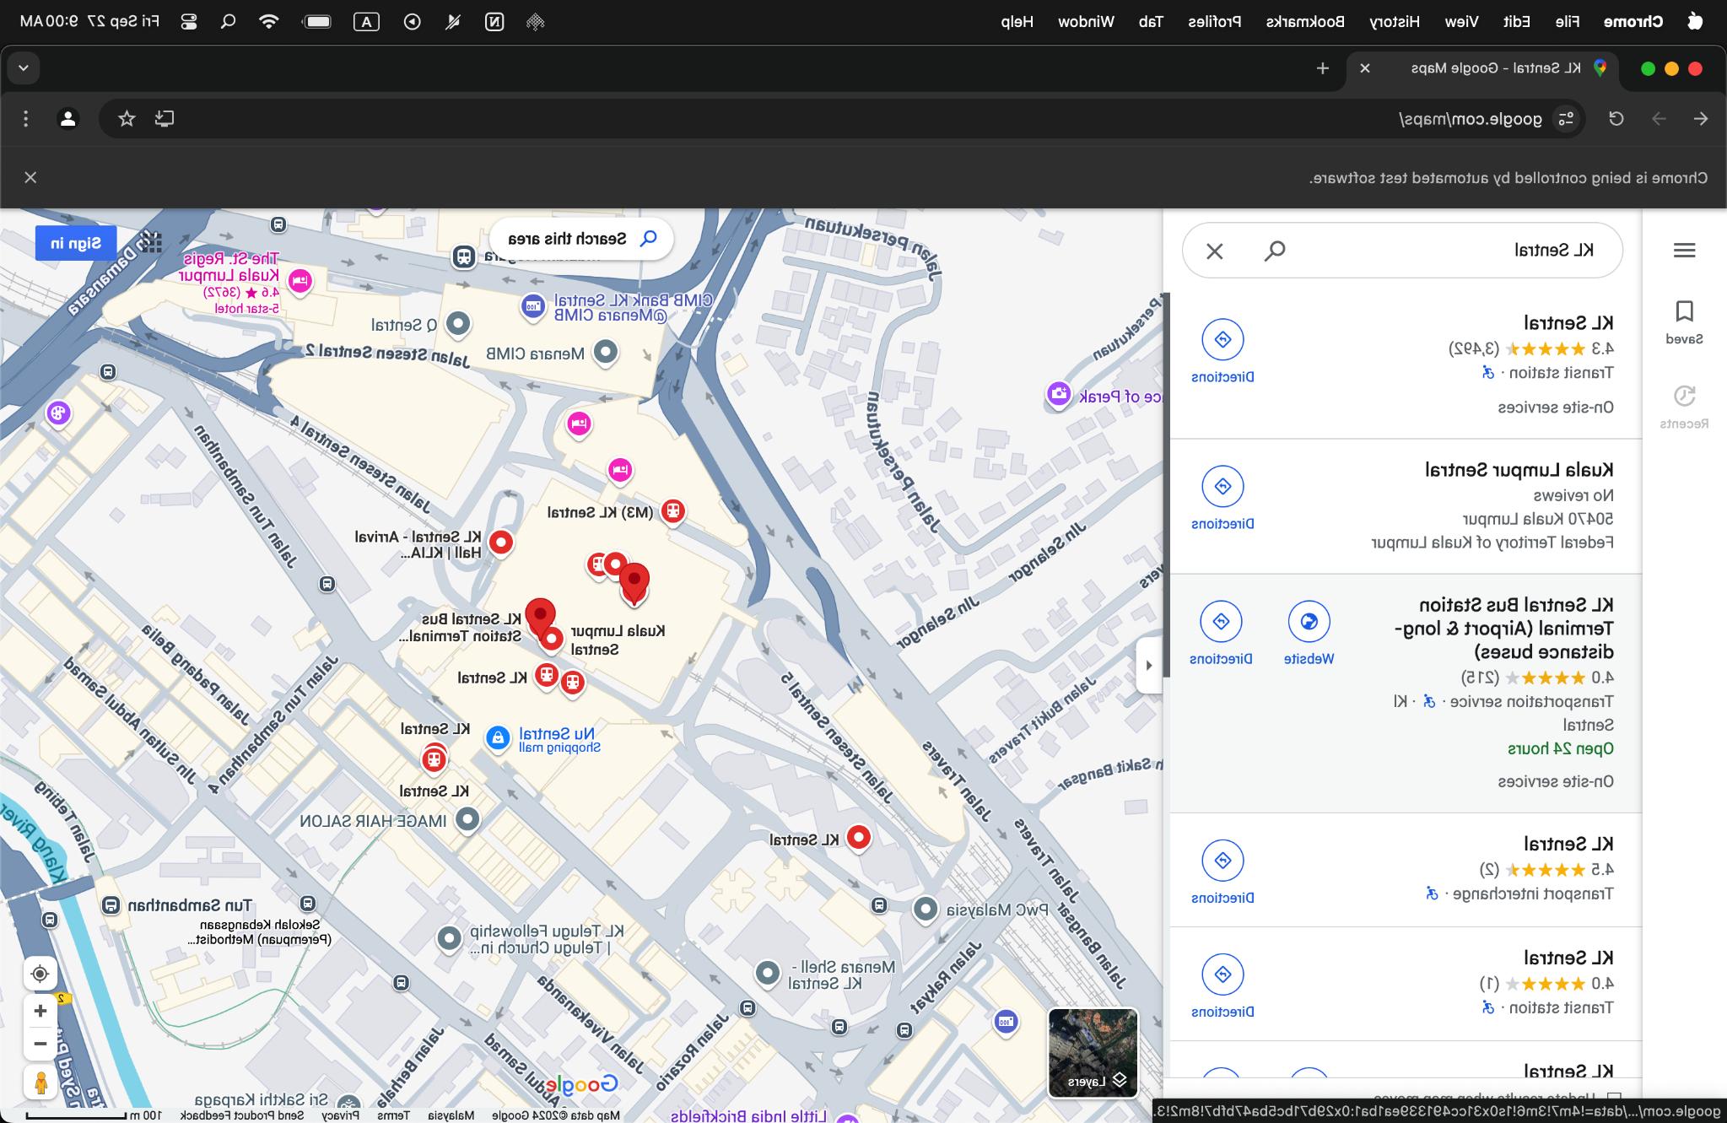Open website of KL Sentral Bus Station Terminal
This screenshot has width=1727, height=1123.
1309,633
